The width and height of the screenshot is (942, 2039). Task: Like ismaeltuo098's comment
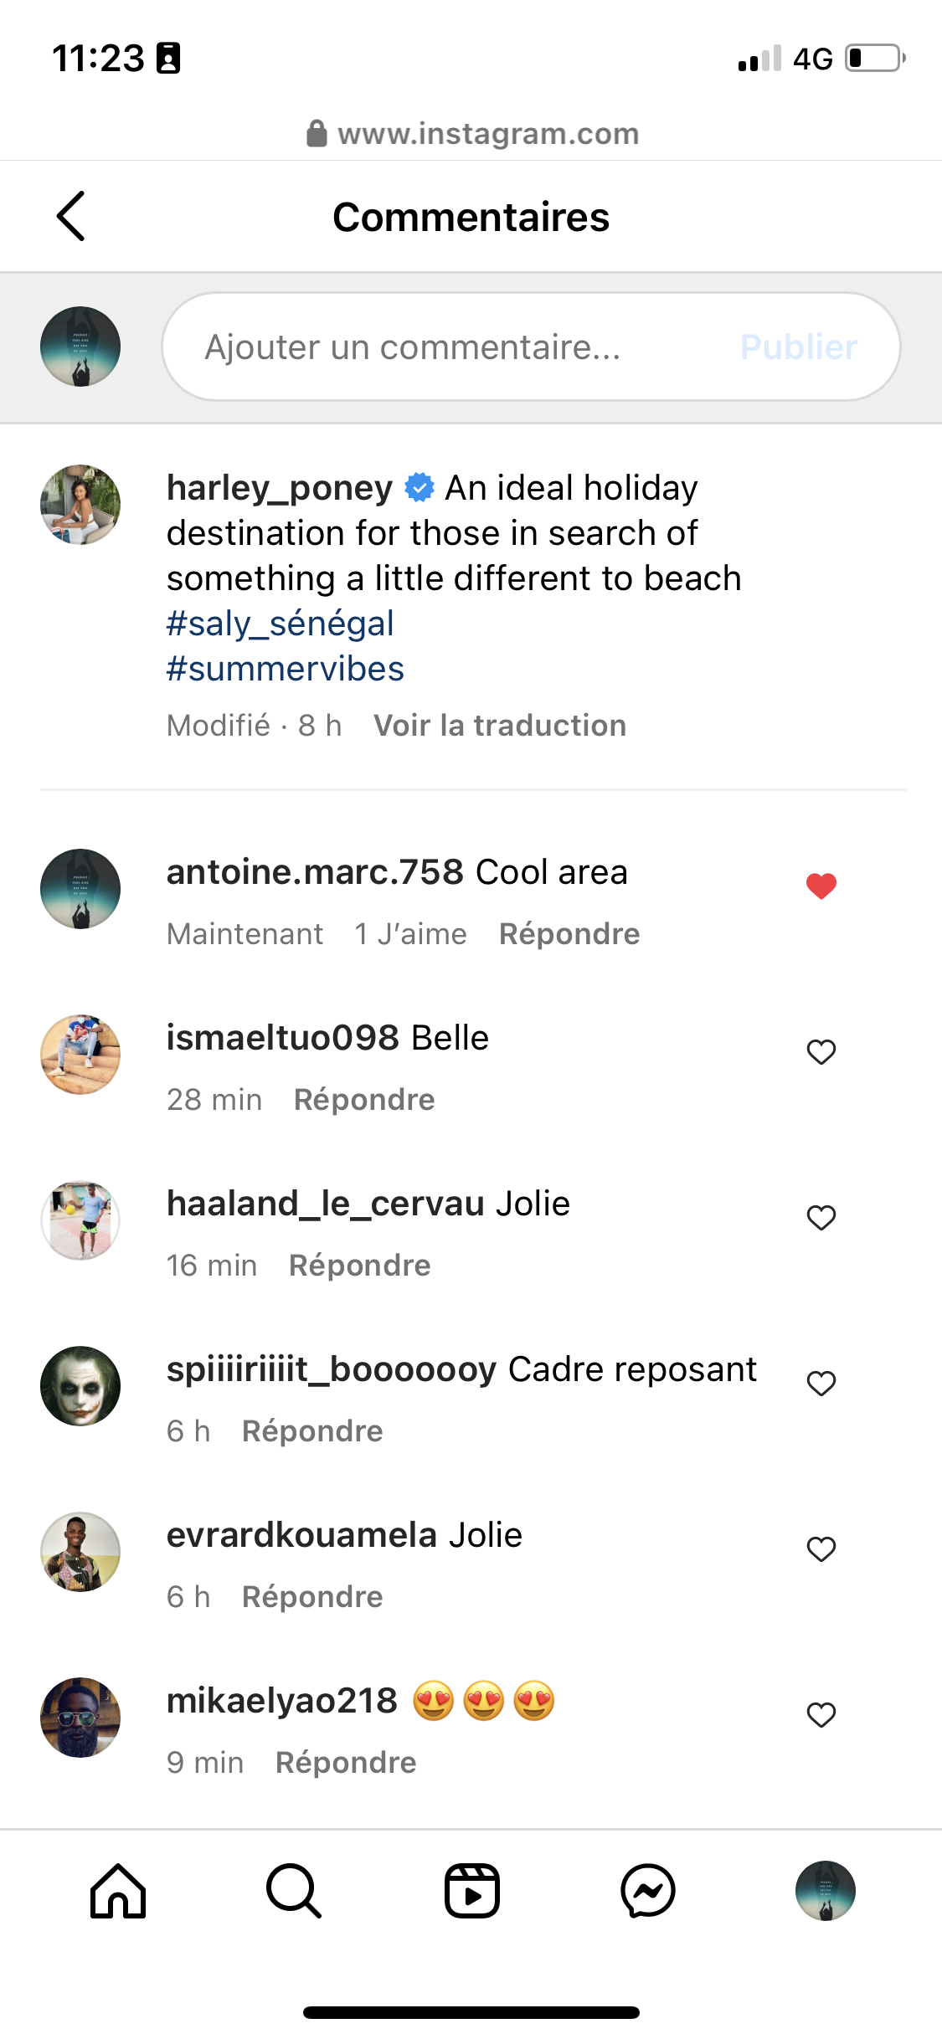[x=821, y=1051]
